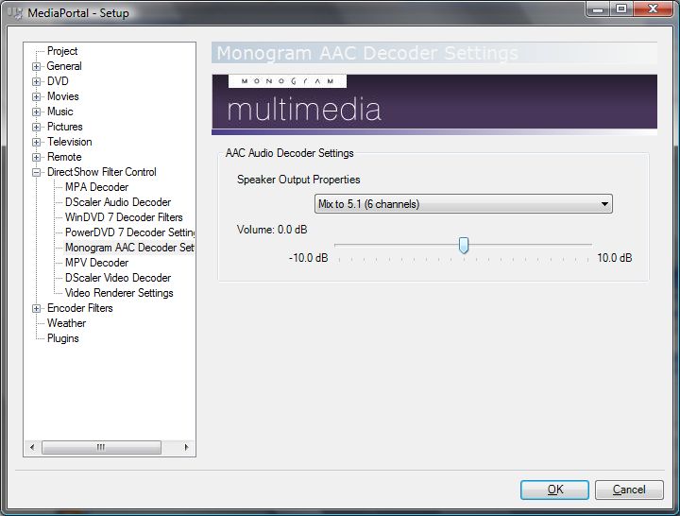Screen dimensions: 680x516
Task: Select the Weather tree item
Action: coord(67,323)
